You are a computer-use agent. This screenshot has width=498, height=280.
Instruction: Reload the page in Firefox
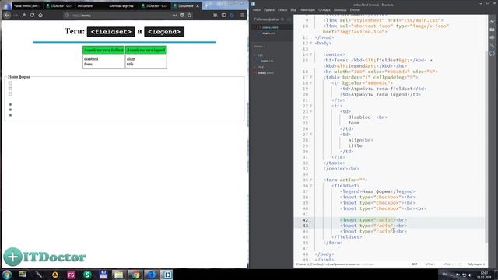click(x=32, y=15)
